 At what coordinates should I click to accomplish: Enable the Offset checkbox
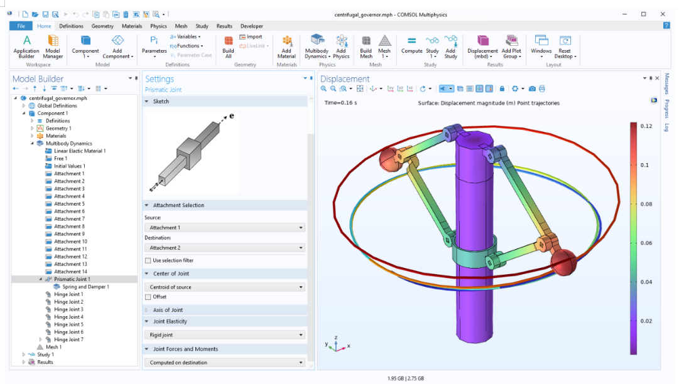tap(148, 297)
